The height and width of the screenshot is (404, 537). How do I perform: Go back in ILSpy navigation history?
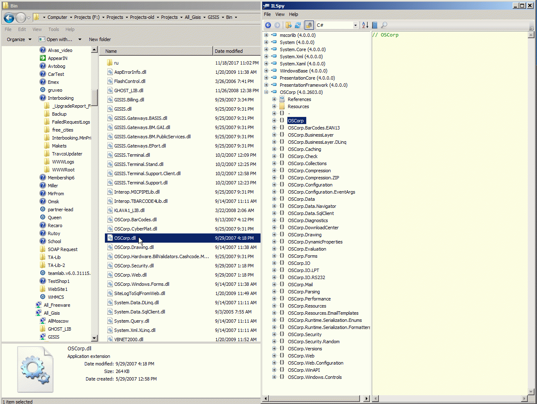(x=268, y=25)
